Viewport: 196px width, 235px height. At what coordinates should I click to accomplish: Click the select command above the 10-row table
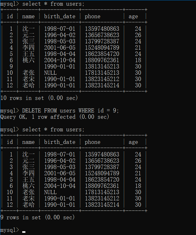(x=53, y=4)
